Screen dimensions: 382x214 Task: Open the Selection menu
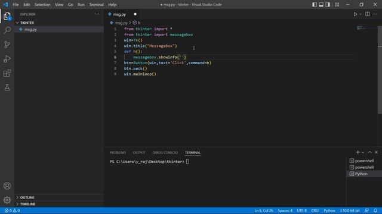tap(42, 4)
